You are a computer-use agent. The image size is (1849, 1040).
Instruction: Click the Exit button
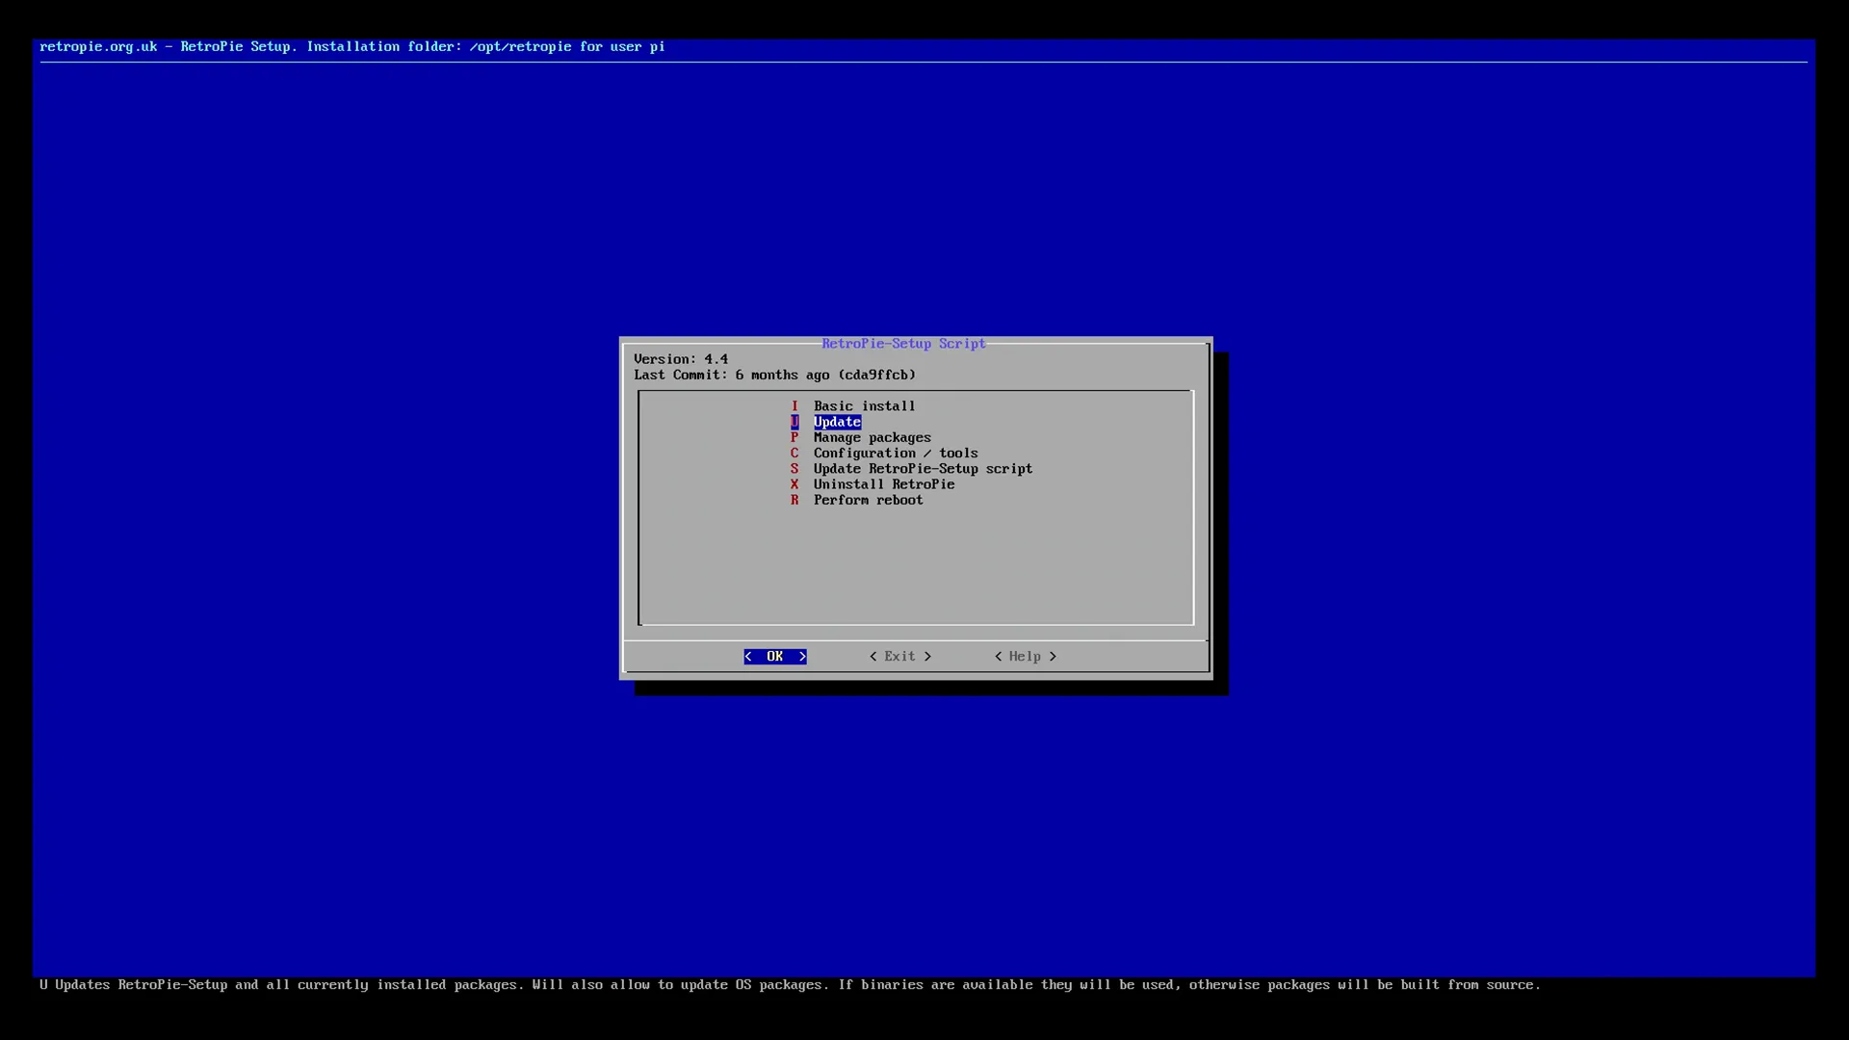(x=900, y=657)
